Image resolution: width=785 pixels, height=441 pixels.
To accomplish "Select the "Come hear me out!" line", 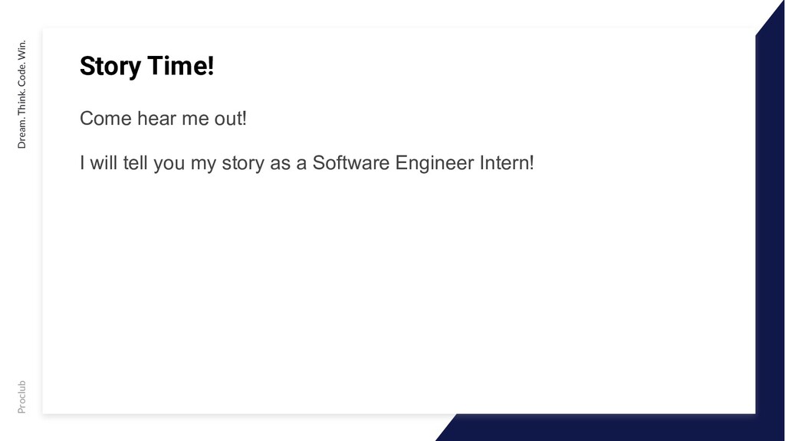I will tap(163, 119).
